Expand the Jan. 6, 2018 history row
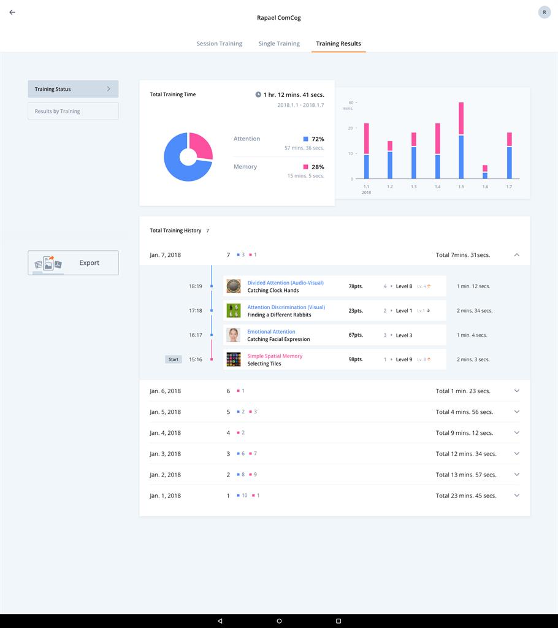Screen dimensions: 558x628 click(x=516, y=391)
